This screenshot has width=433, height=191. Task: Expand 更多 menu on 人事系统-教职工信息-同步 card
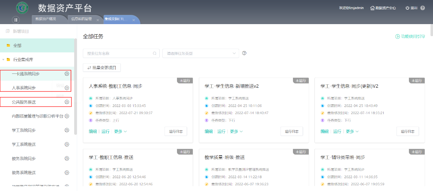(x=120, y=131)
